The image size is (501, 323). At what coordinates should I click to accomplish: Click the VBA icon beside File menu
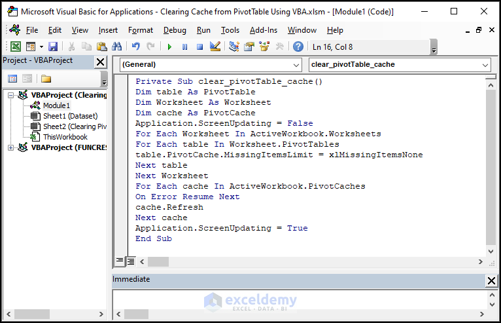click(15, 29)
